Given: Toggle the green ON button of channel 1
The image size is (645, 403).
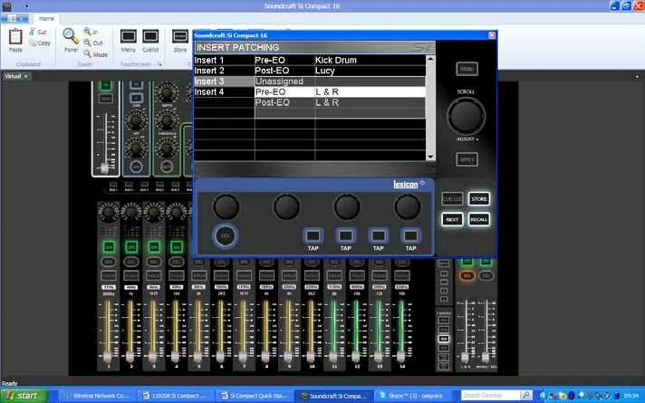Looking at the screenshot, I should (109, 246).
